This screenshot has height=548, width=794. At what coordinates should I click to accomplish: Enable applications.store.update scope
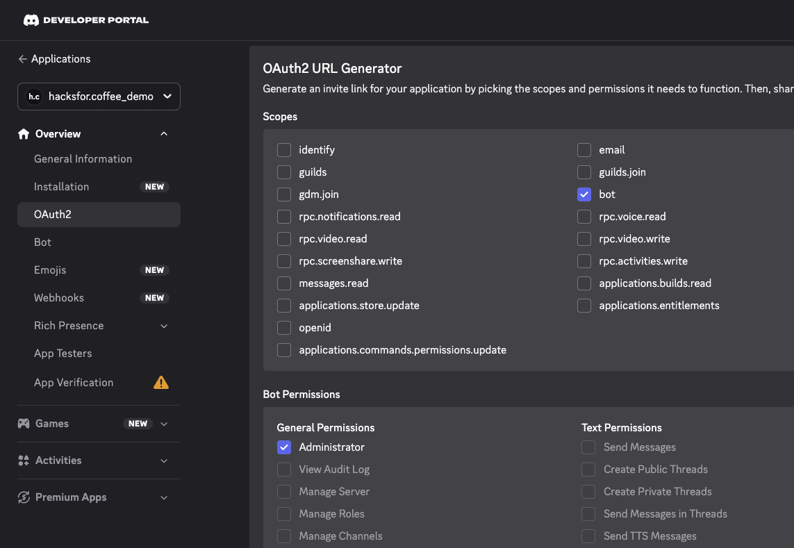click(284, 306)
